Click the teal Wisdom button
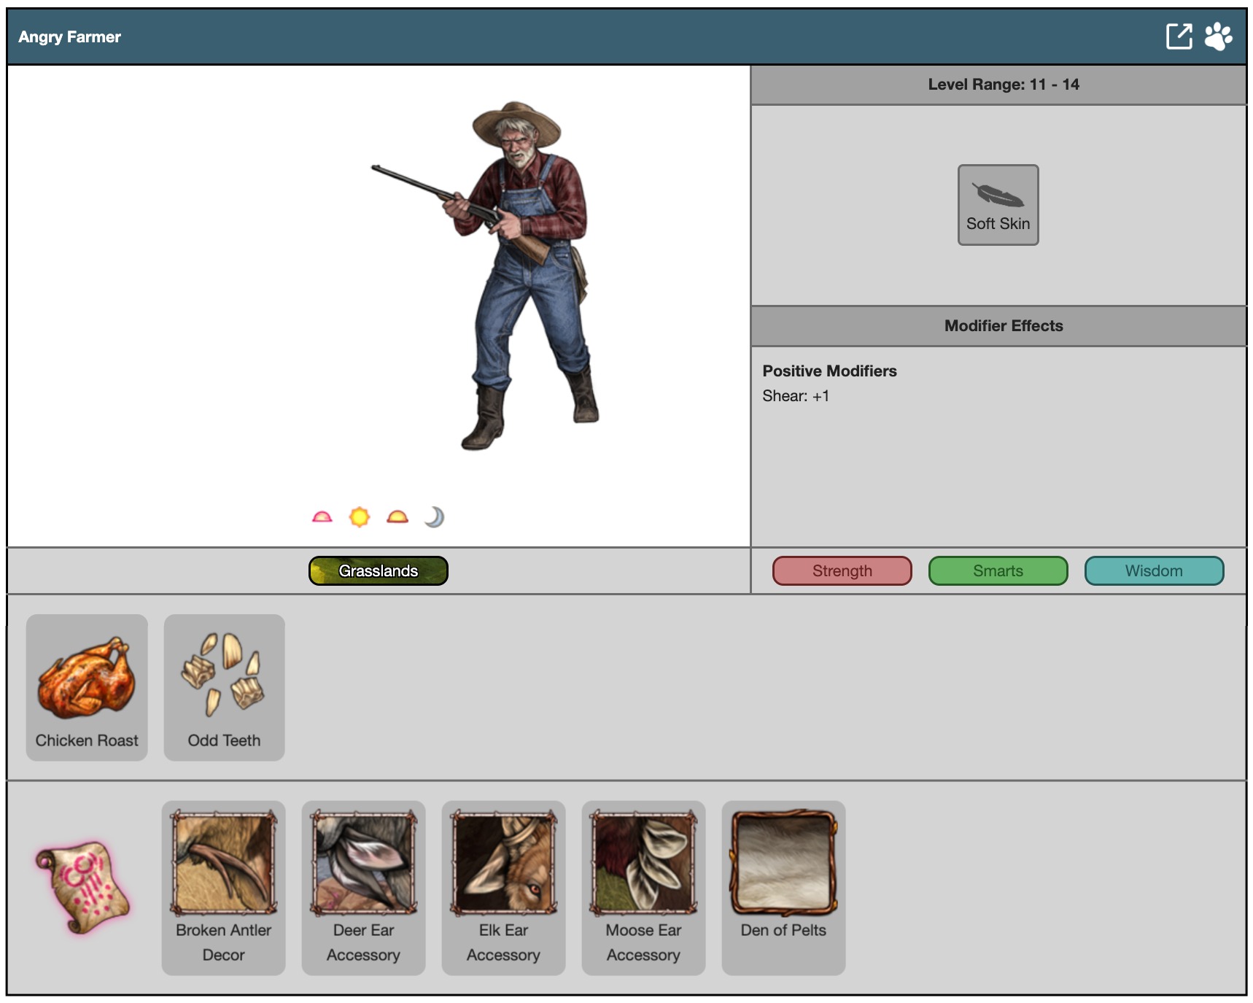This screenshot has height=1003, width=1253. [x=1154, y=570]
